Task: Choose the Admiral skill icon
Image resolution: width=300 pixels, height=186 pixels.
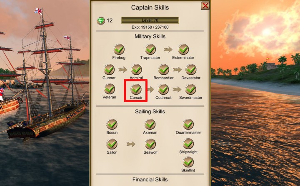Action: 136,70
